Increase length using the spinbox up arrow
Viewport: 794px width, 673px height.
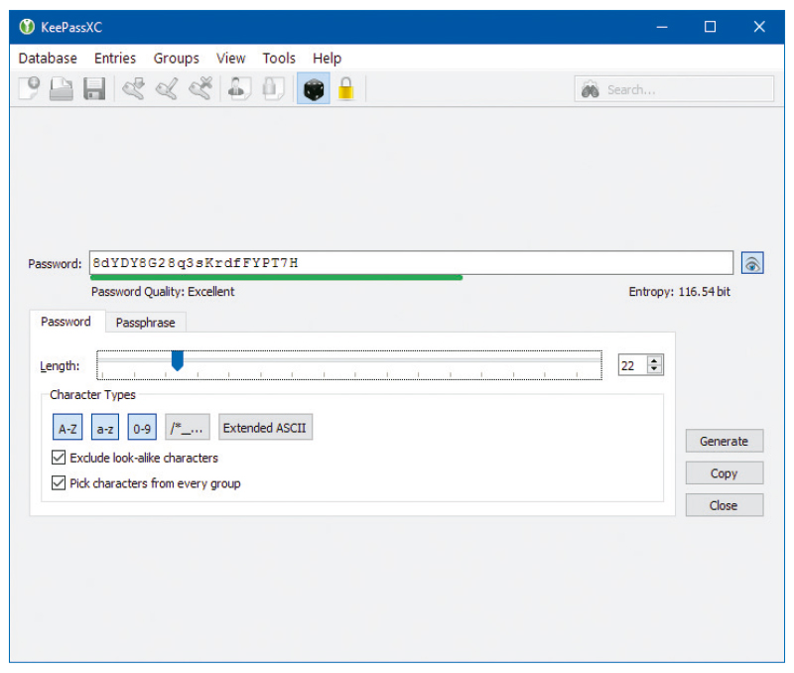tap(654, 360)
